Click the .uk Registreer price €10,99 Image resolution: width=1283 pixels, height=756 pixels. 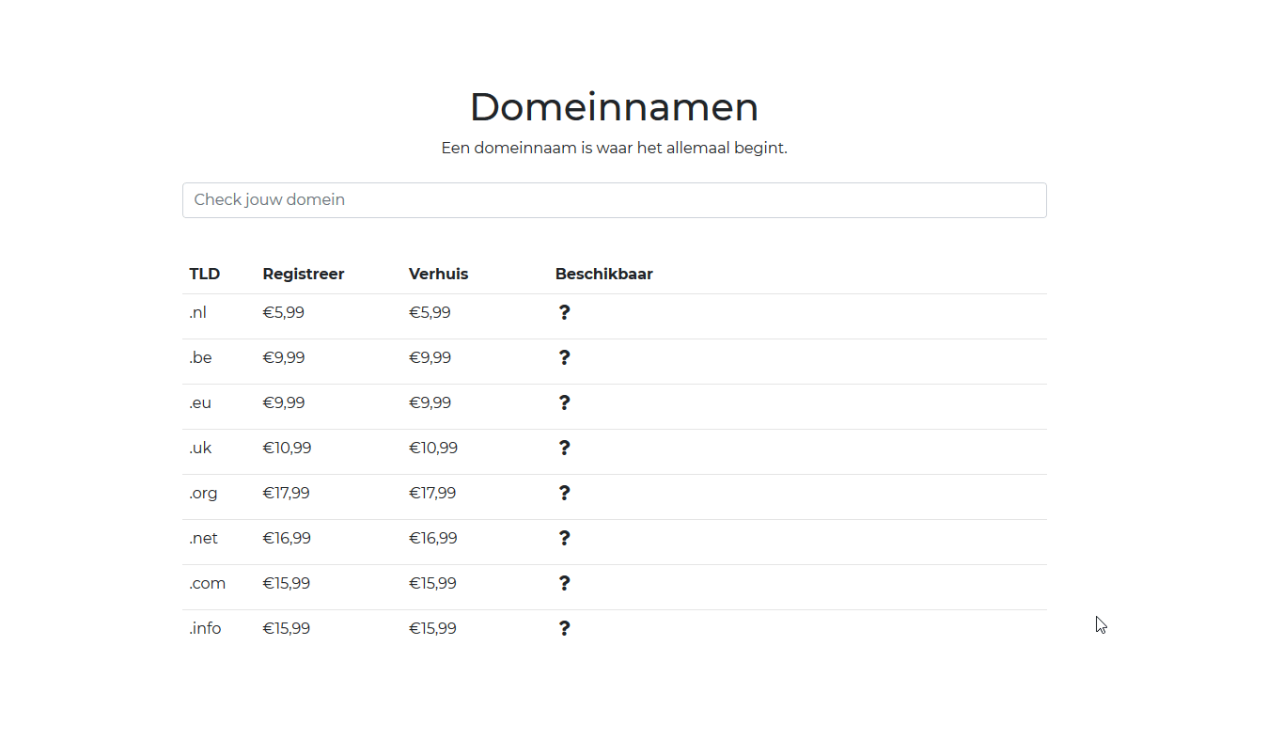288,448
